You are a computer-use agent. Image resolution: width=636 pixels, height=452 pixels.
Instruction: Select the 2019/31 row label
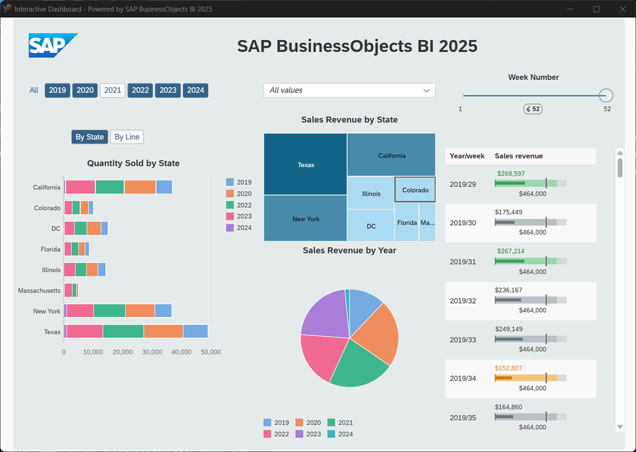[x=463, y=262]
